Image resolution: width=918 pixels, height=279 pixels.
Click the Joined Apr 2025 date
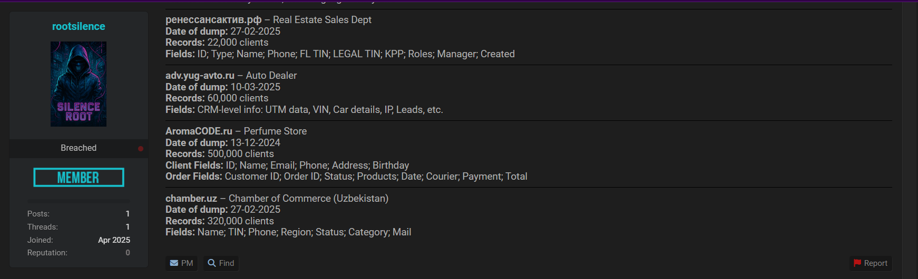(x=114, y=240)
